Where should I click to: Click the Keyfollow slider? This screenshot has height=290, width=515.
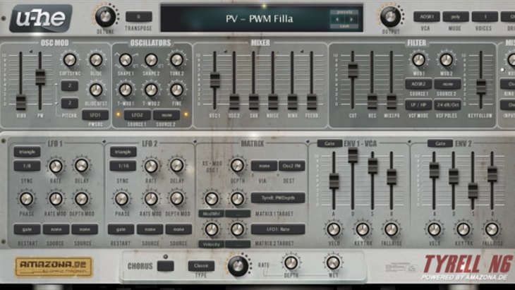481,86
